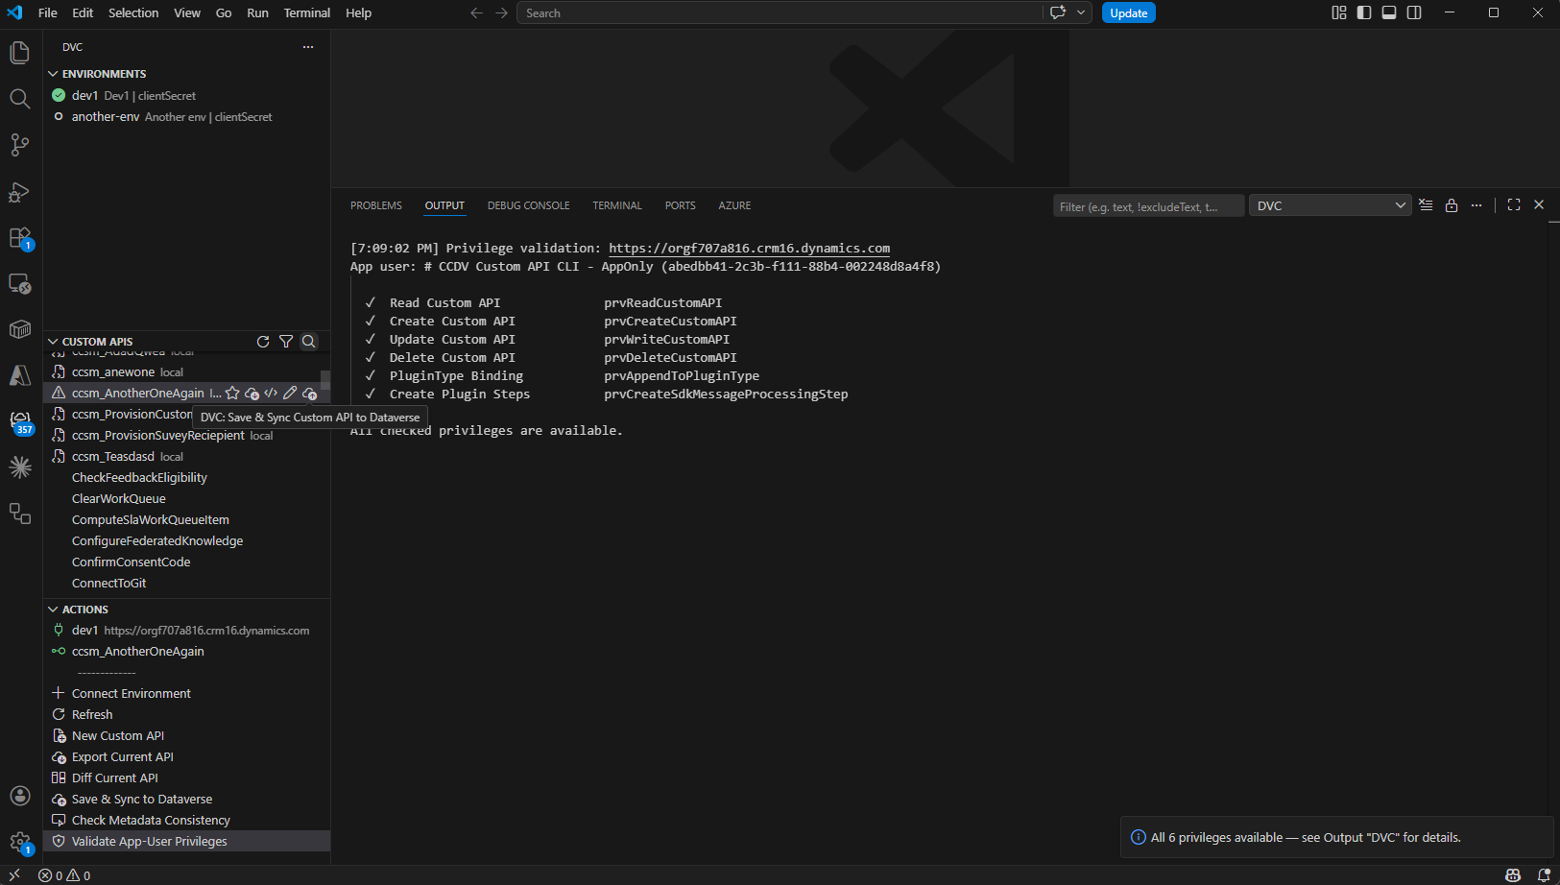Click the top Search command box
The image size is (1560, 885).
tap(780, 13)
